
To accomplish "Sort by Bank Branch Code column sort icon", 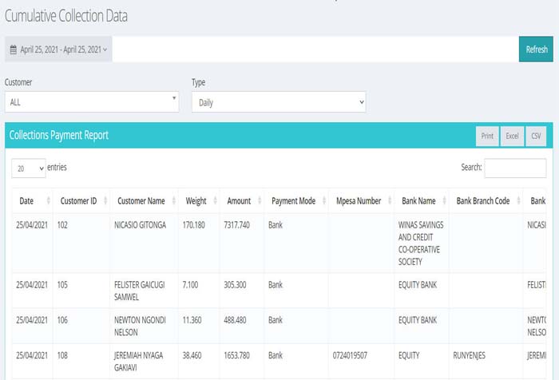I will click(518, 200).
